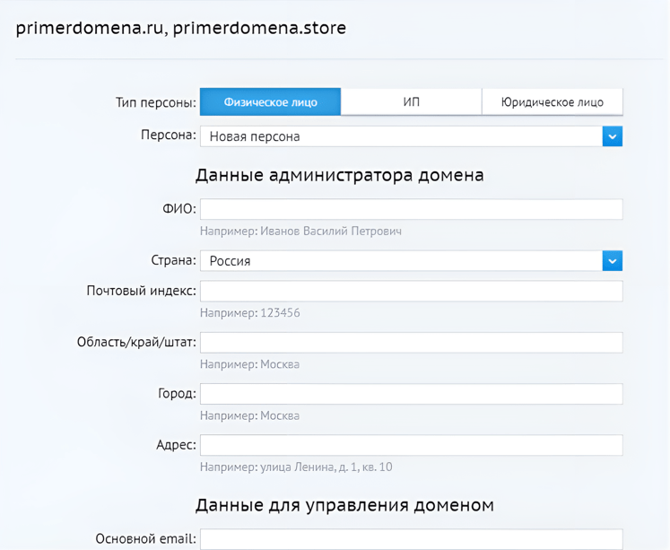Viewport: 670px width, 550px height.
Task: Choose Юридическое лицо person type
Action: point(553,102)
